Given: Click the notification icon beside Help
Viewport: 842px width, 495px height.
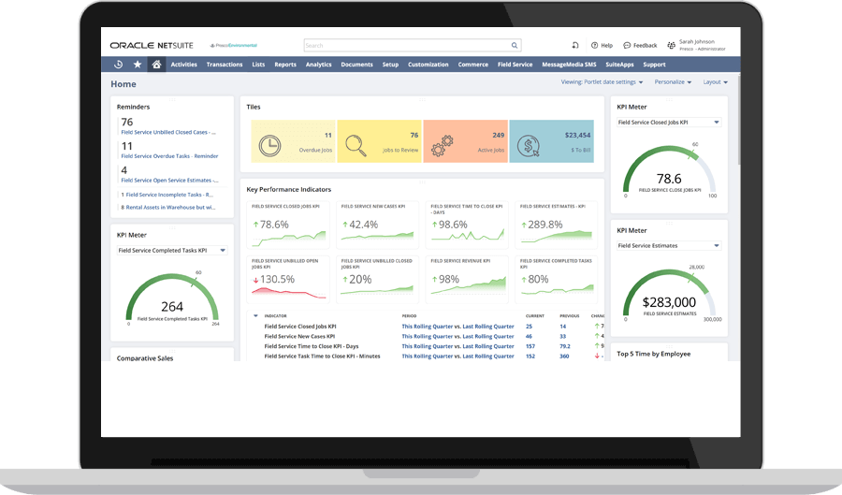Looking at the screenshot, I should pos(575,46).
